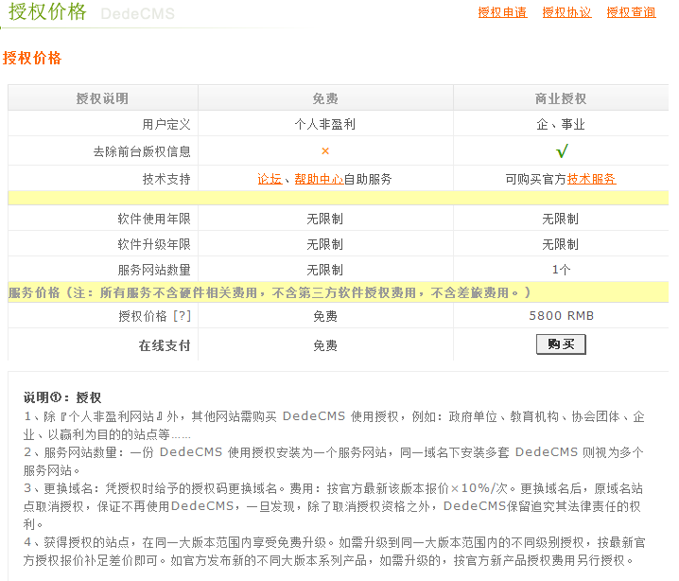679x581 pixels.
Task: Open the 技术服务 link
Action: click(x=591, y=179)
